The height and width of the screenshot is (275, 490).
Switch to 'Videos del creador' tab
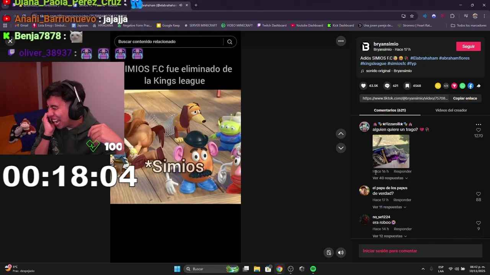451,110
